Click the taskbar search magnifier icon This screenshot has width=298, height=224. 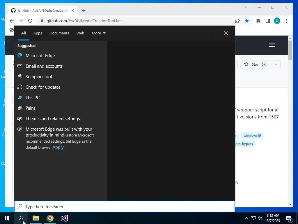(x=21, y=218)
